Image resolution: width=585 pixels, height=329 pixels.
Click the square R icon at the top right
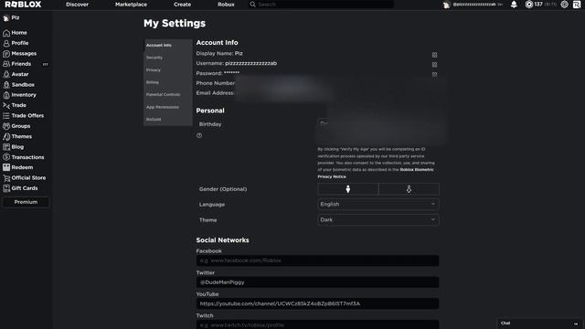[577, 5]
